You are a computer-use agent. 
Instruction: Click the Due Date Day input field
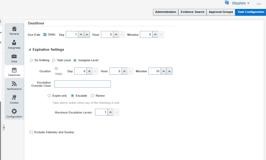click(72, 34)
